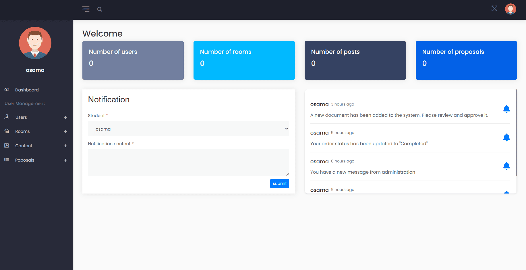Click the large osama profile picture in sidebar
526x270 pixels.
pyautogui.click(x=35, y=43)
